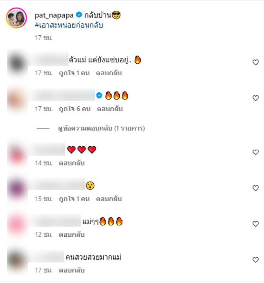Reply to the verified user's fire comment
Image resolution: width=264 pixels, height=283 pixels.
click(x=110, y=109)
